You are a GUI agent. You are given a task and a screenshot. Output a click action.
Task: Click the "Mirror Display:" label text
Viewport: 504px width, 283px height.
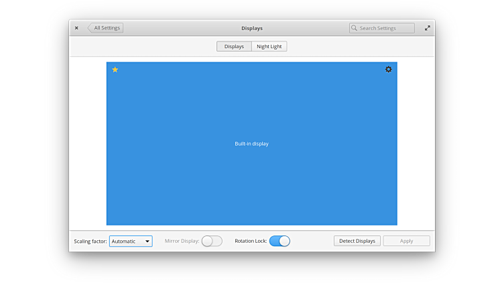[182, 241]
